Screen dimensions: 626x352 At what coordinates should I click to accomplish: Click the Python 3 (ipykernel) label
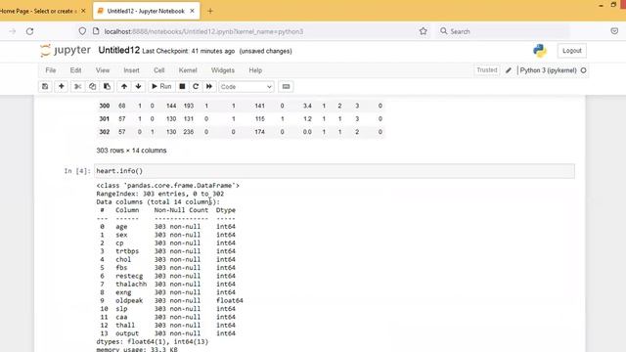click(x=548, y=70)
